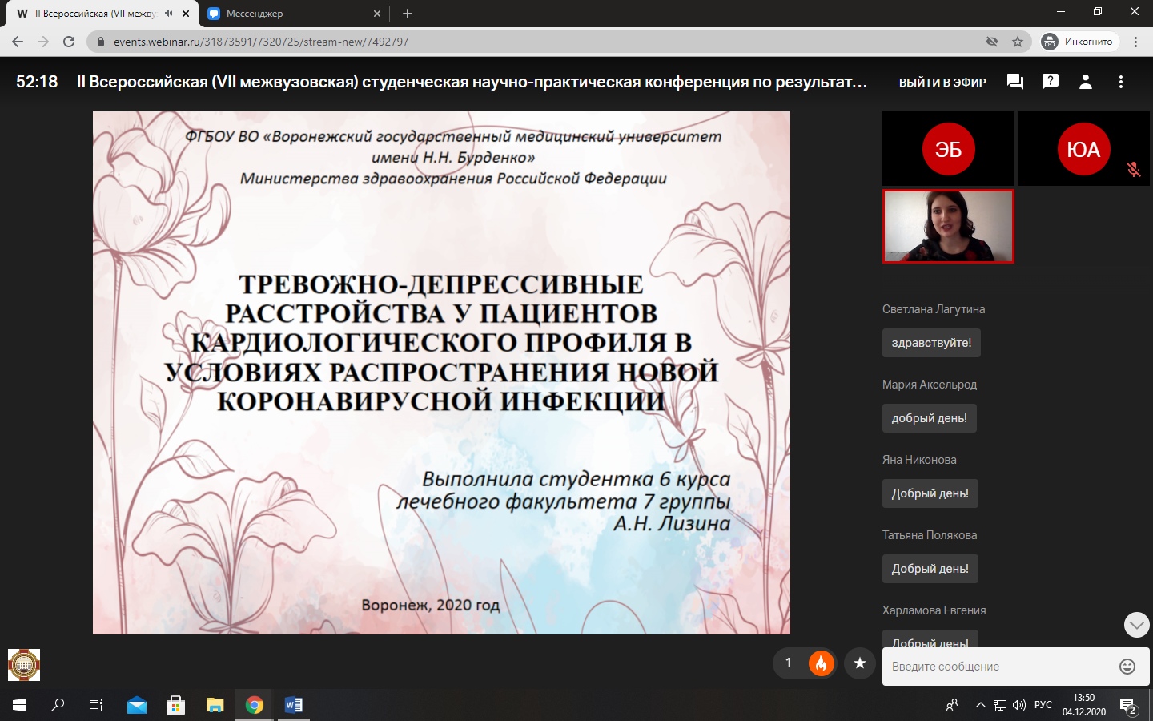This screenshot has height=721, width=1153.
Task: Mute the webinar tab via speaker icon
Action: [169, 14]
